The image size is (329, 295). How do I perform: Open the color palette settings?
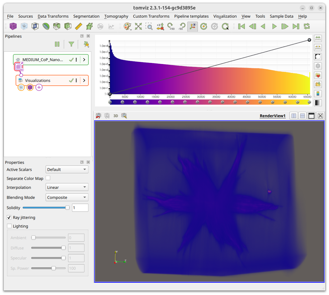[127, 26]
